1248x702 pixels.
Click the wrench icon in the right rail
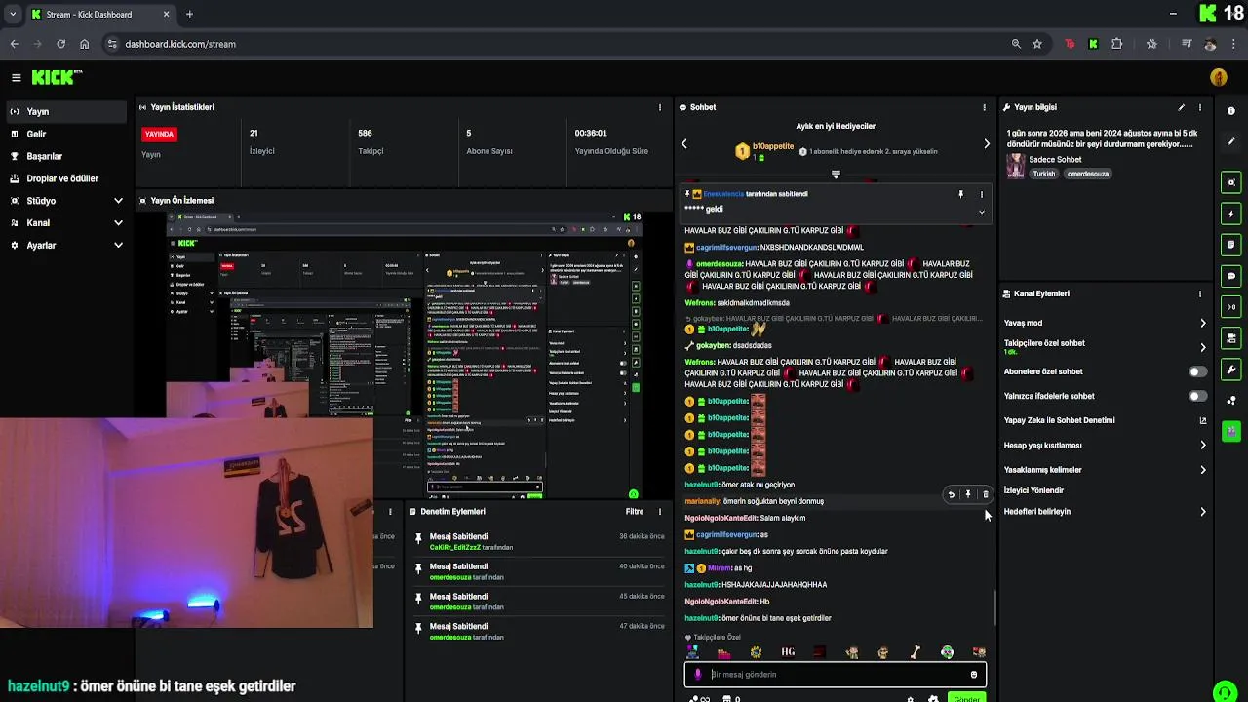pos(1231,370)
